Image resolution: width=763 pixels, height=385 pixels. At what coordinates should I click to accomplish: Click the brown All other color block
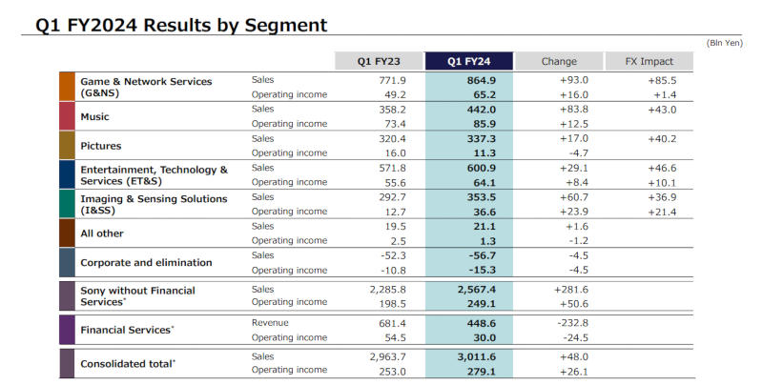coord(67,233)
